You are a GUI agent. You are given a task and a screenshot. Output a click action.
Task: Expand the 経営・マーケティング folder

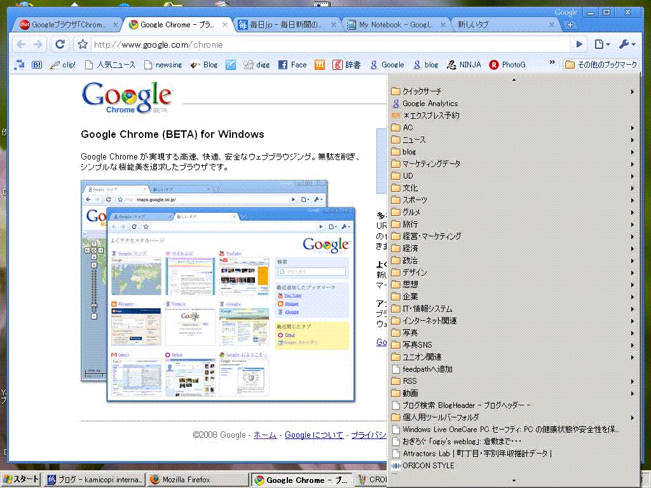(x=513, y=236)
